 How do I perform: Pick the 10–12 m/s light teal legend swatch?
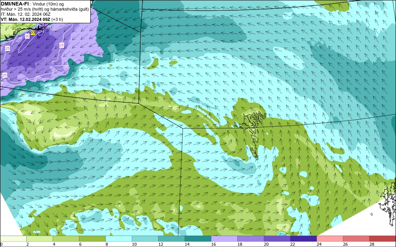click(x=145, y=239)
